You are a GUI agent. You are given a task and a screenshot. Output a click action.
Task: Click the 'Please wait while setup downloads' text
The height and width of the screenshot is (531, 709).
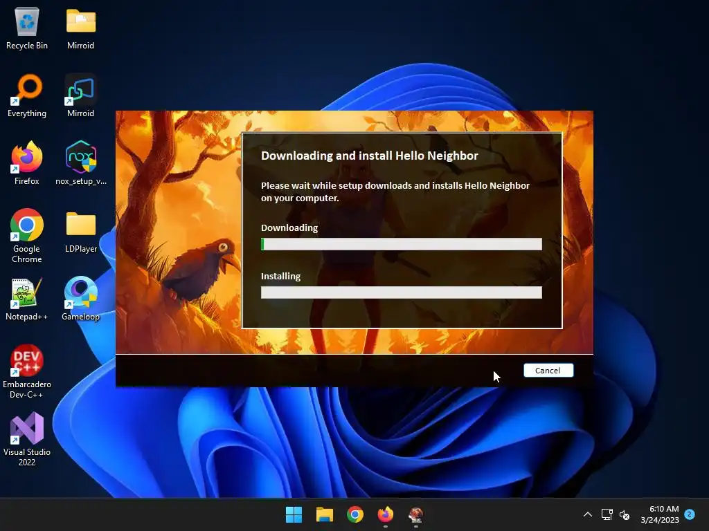395,192
